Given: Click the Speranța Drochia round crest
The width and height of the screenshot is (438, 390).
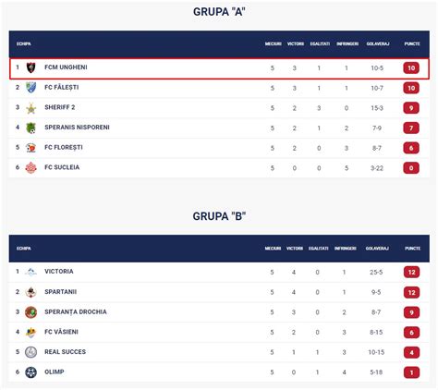Looking at the screenshot, I should (30, 312).
